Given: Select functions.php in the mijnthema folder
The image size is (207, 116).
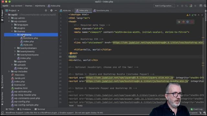Looking at the screenshot, I should click(30, 38).
